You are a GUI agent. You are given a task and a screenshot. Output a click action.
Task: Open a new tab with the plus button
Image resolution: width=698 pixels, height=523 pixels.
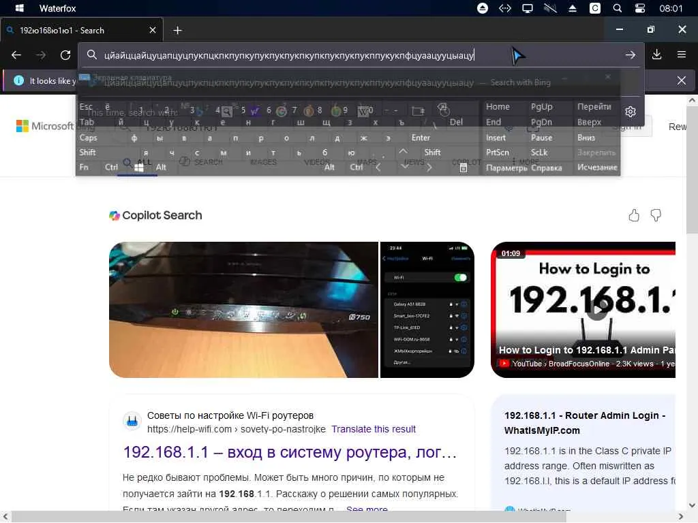coord(178,30)
